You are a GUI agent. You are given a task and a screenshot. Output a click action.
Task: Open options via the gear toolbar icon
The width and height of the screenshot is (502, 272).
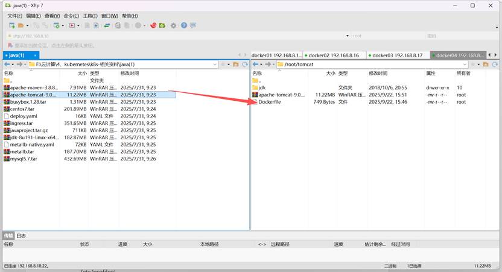click(x=173, y=25)
